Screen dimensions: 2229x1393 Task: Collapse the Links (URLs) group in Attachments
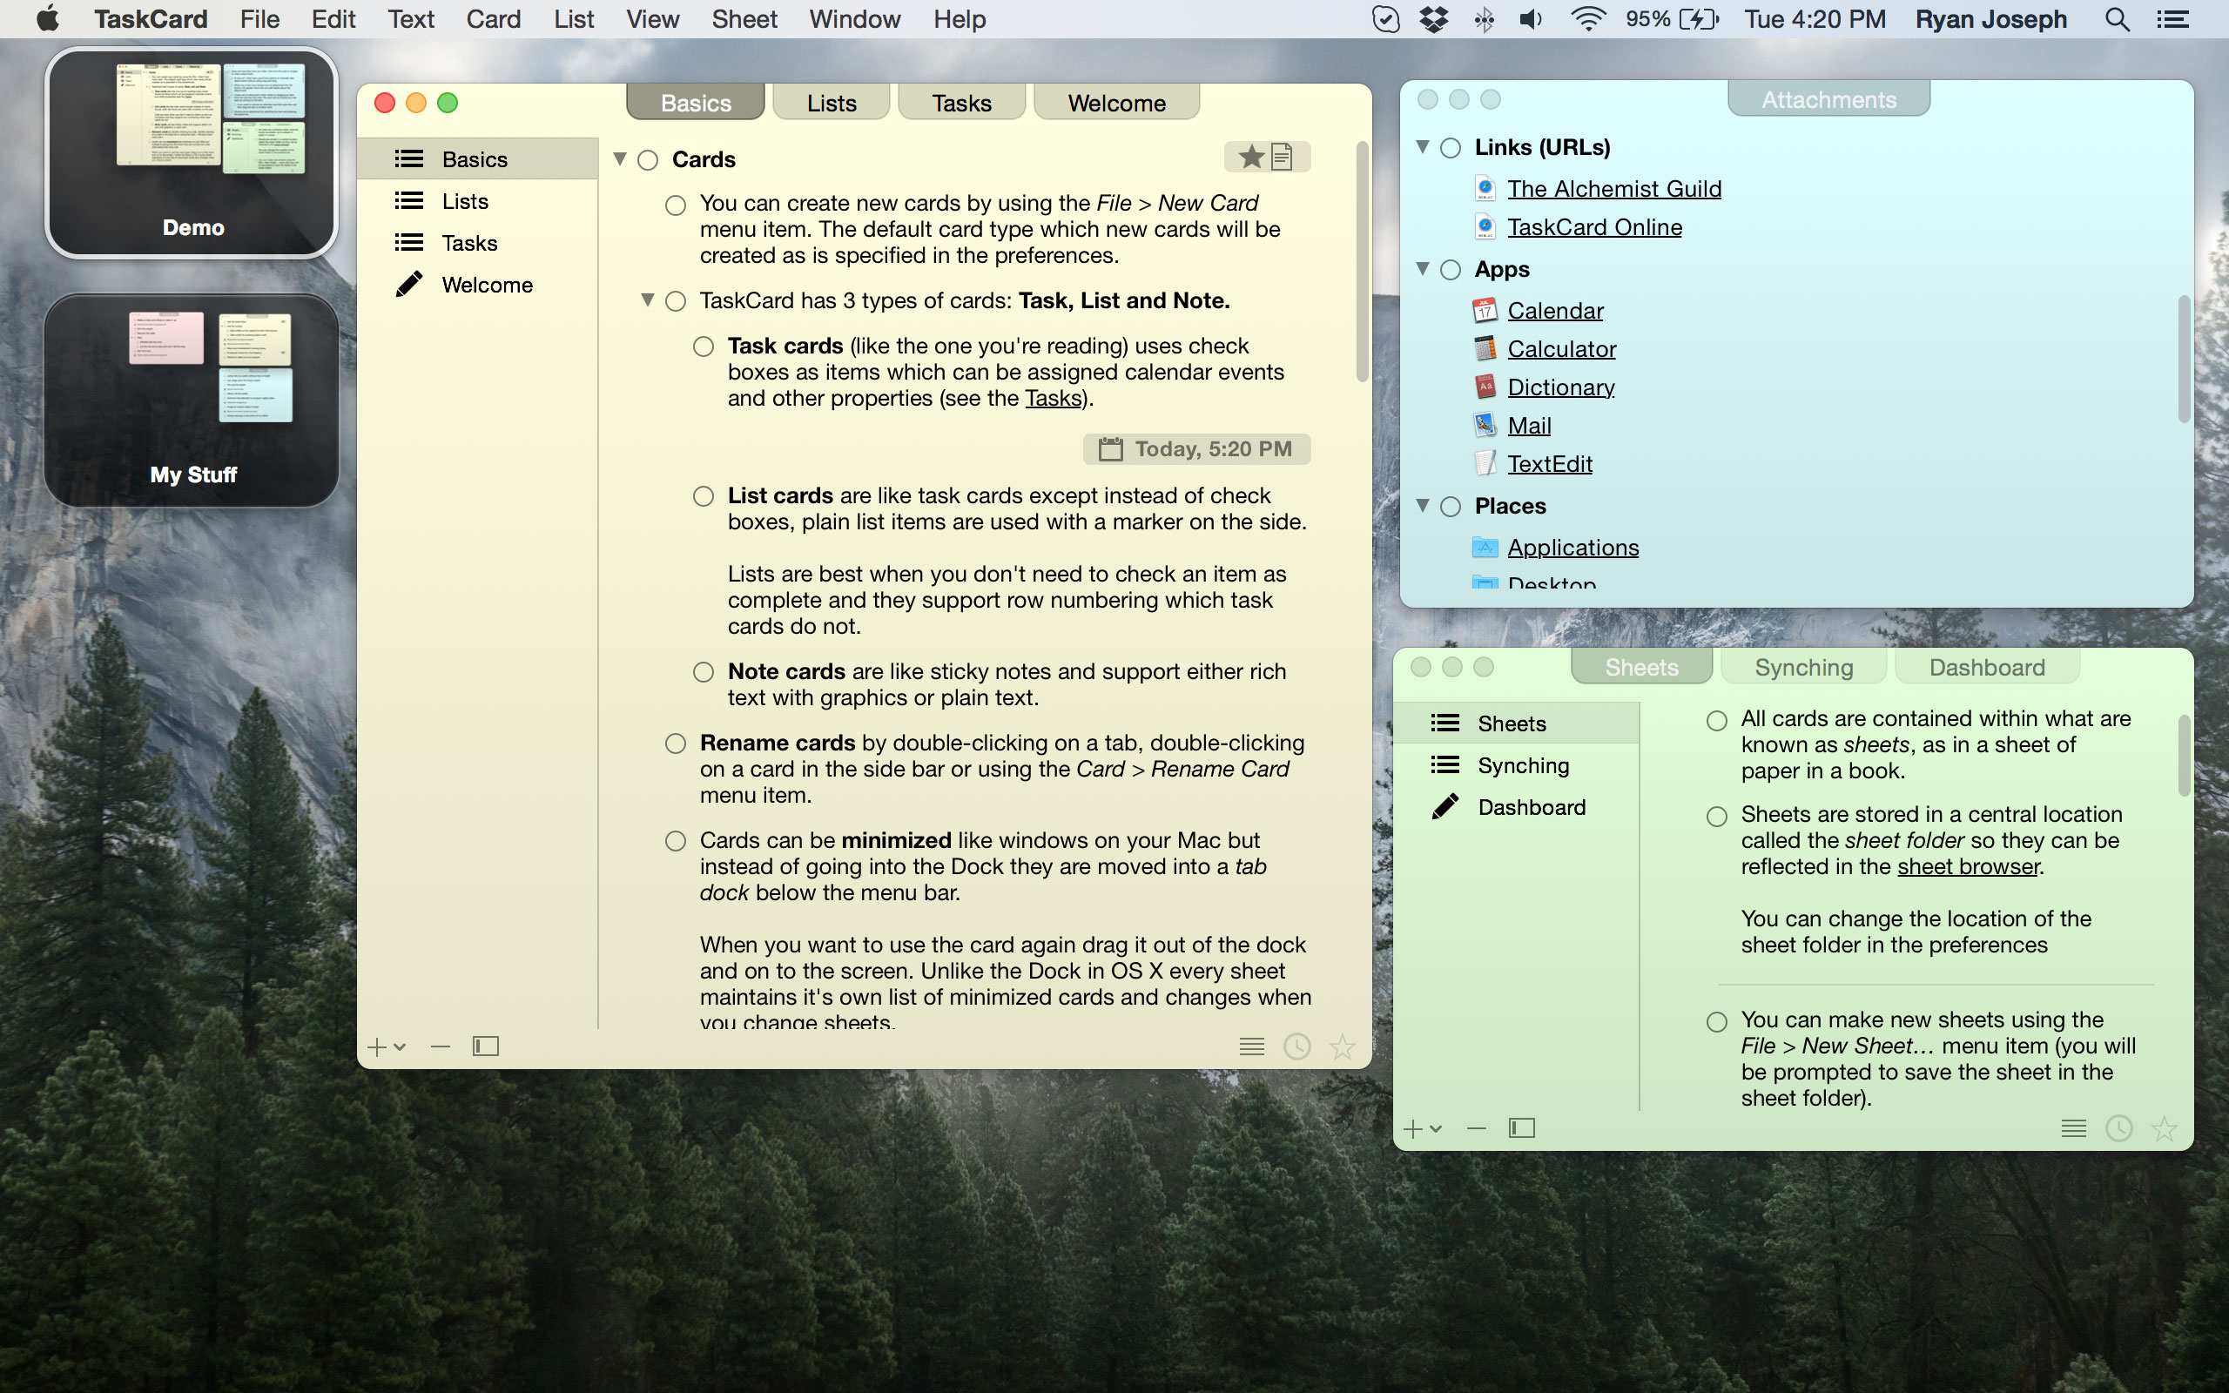(x=1423, y=146)
